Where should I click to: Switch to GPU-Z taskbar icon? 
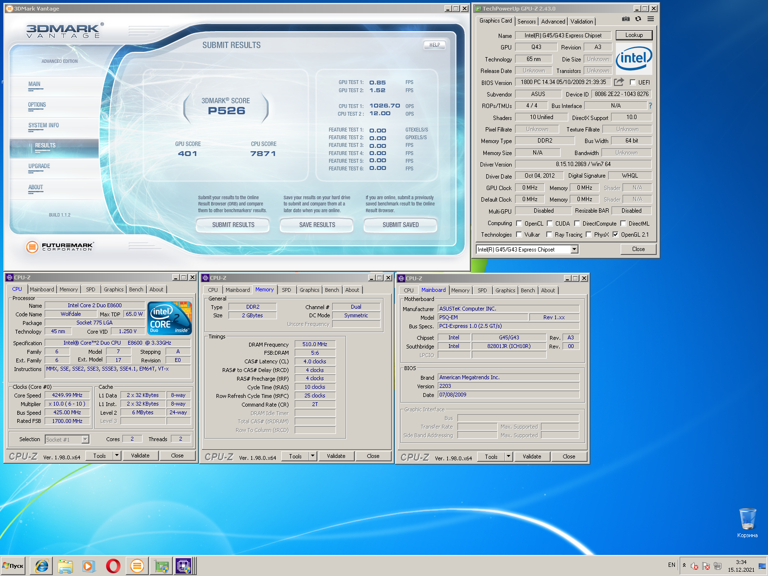161,566
